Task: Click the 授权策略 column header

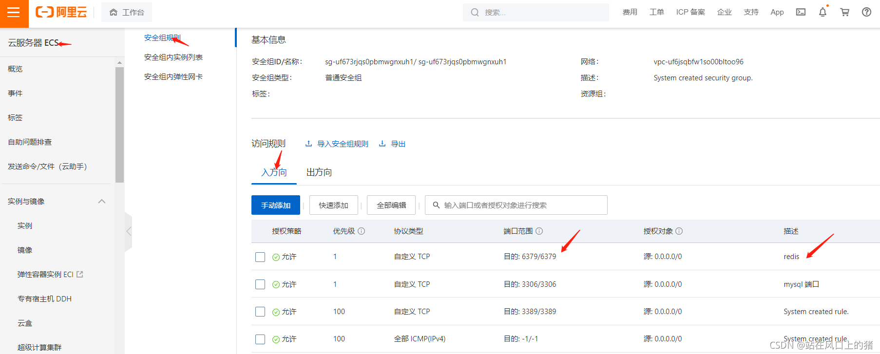Action: click(287, 231)
